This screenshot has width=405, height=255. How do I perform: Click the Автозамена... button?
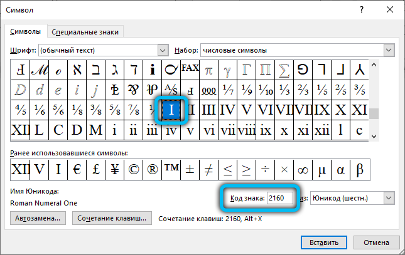39,219
